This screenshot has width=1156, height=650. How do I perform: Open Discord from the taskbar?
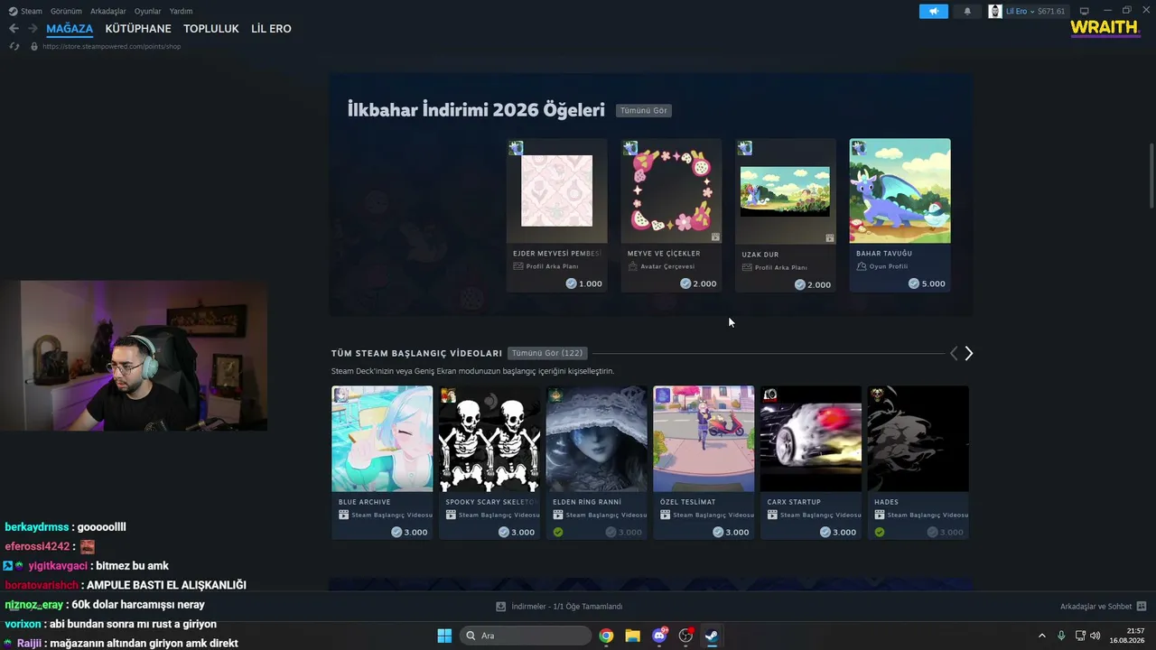pyautogui.click(x=659, y=636)
